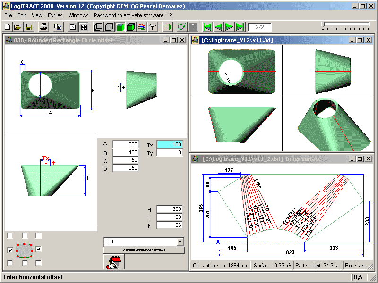Click the green rounded square outline icon
Screen dimensions: 378x283
tap(167, 27)
